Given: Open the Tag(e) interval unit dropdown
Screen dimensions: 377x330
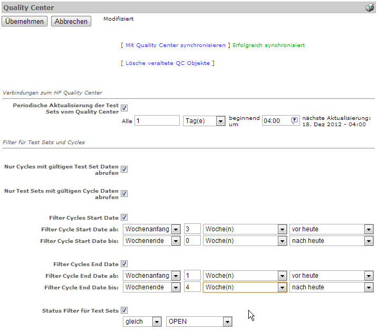Looking at the screenshot, I should [204, 121].
